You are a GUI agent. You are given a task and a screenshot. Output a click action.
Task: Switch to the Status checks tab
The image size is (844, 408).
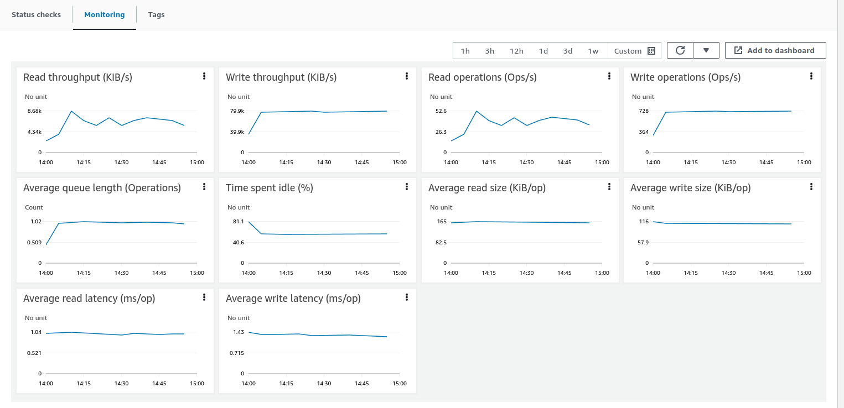point(37,15)
